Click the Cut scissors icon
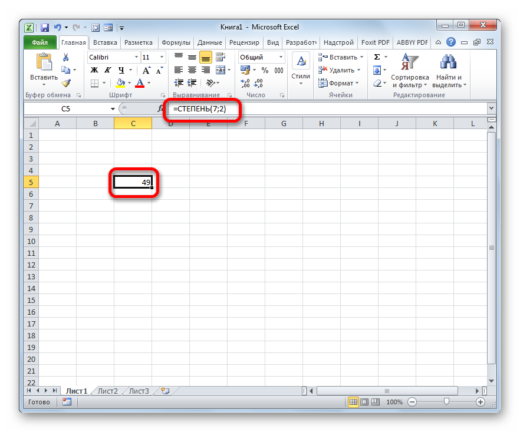Image resolution: width=520 pixels, height=432 pixels. 66,57
